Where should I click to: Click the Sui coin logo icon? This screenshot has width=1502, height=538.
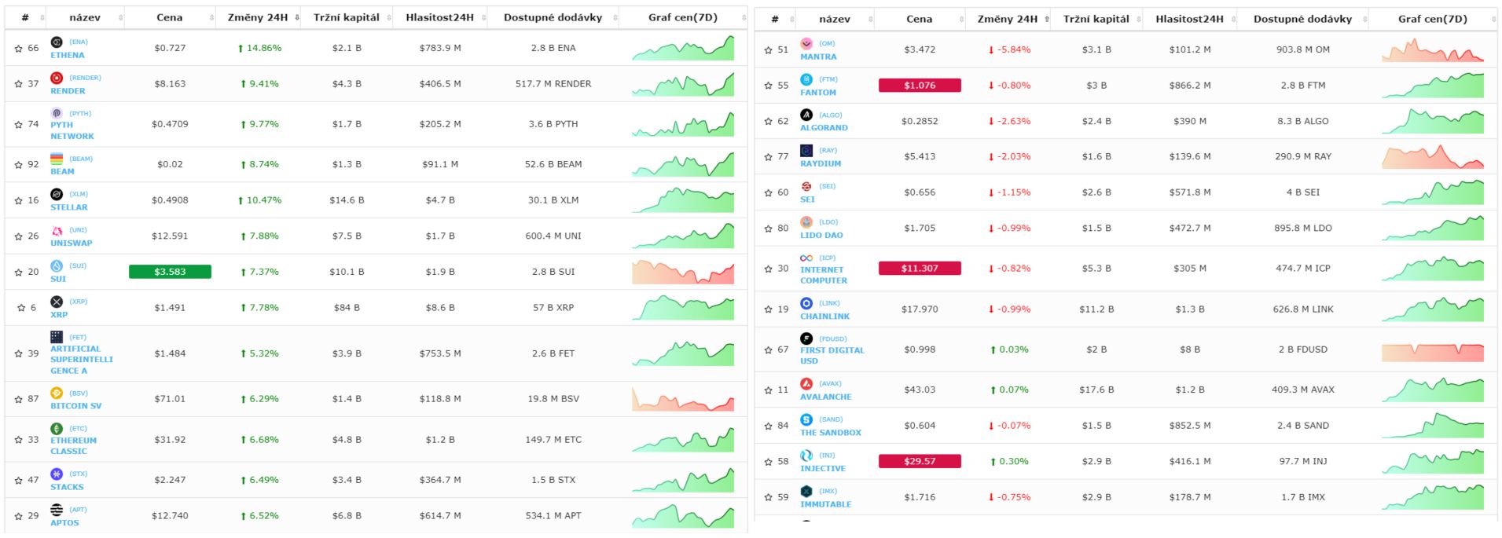tap(57, 265)
